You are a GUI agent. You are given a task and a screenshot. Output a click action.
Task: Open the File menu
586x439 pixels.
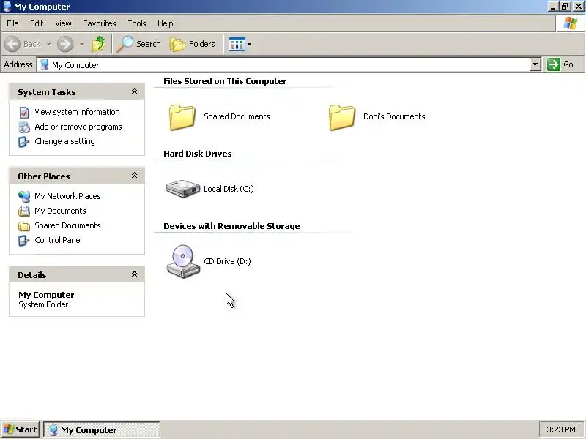tap(12, 23)
